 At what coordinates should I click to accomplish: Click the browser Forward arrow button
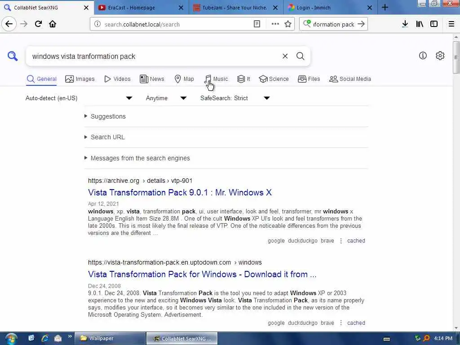(24, 24)
